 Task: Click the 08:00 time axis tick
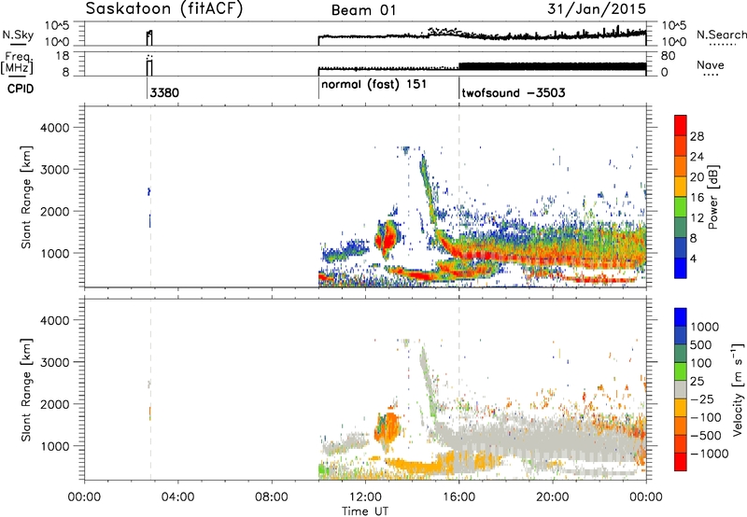click(272, 497)
